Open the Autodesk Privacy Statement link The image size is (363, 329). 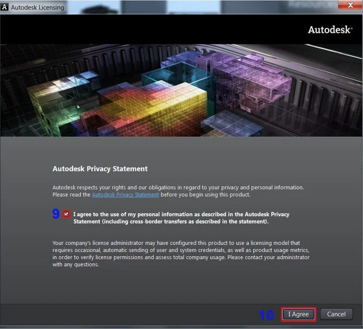click(x=125, y=194)
